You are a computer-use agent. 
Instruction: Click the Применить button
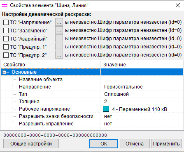tap(166, 144)
